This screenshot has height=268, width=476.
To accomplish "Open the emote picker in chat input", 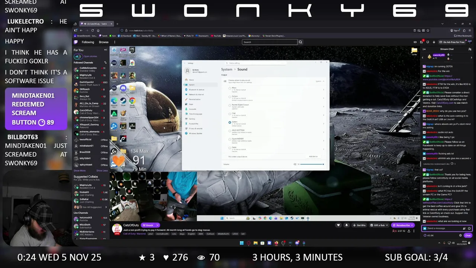I will pyautogui.click(x=469, y=228).
